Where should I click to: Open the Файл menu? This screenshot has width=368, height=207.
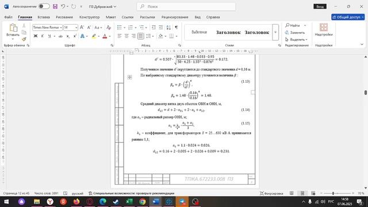8,17
